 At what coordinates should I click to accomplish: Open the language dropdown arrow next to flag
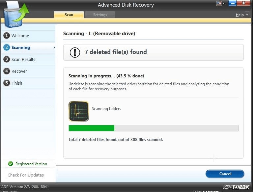224,3
